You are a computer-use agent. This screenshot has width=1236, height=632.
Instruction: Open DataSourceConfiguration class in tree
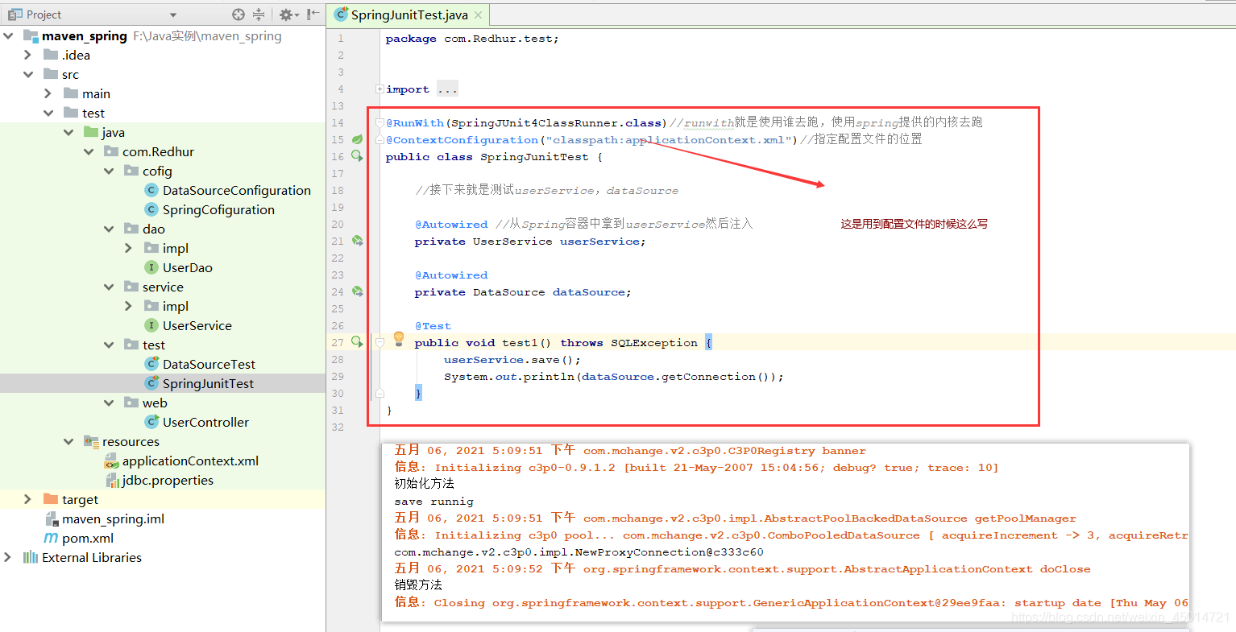tap(236, 190)
